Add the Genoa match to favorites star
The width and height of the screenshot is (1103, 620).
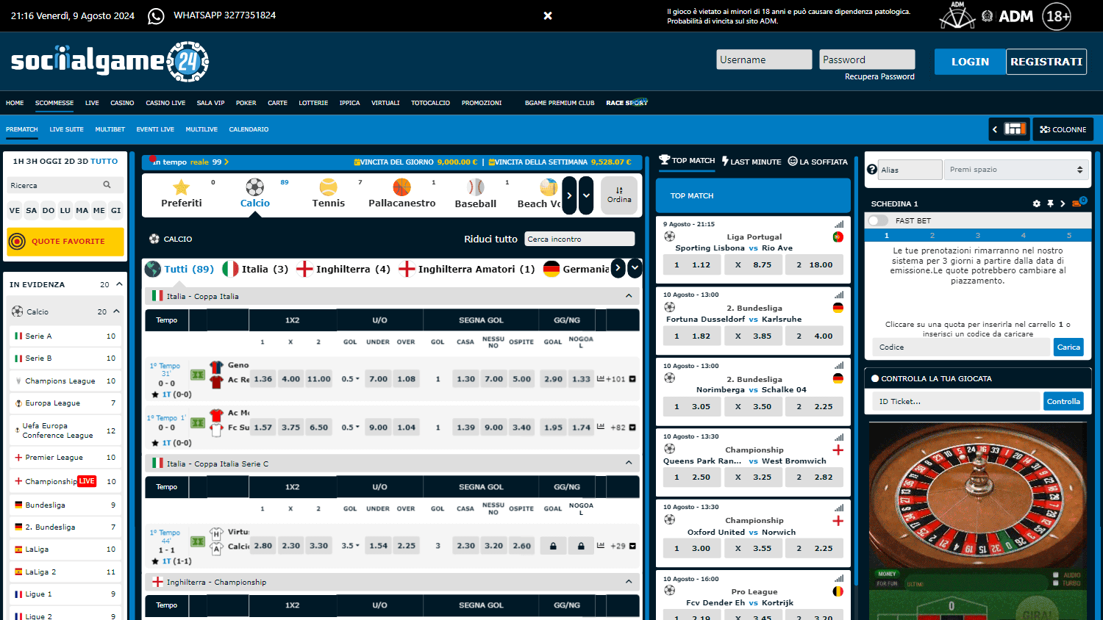[155, 394]
